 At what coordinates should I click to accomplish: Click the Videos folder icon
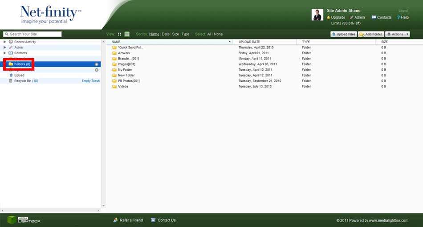coord(114,87)
